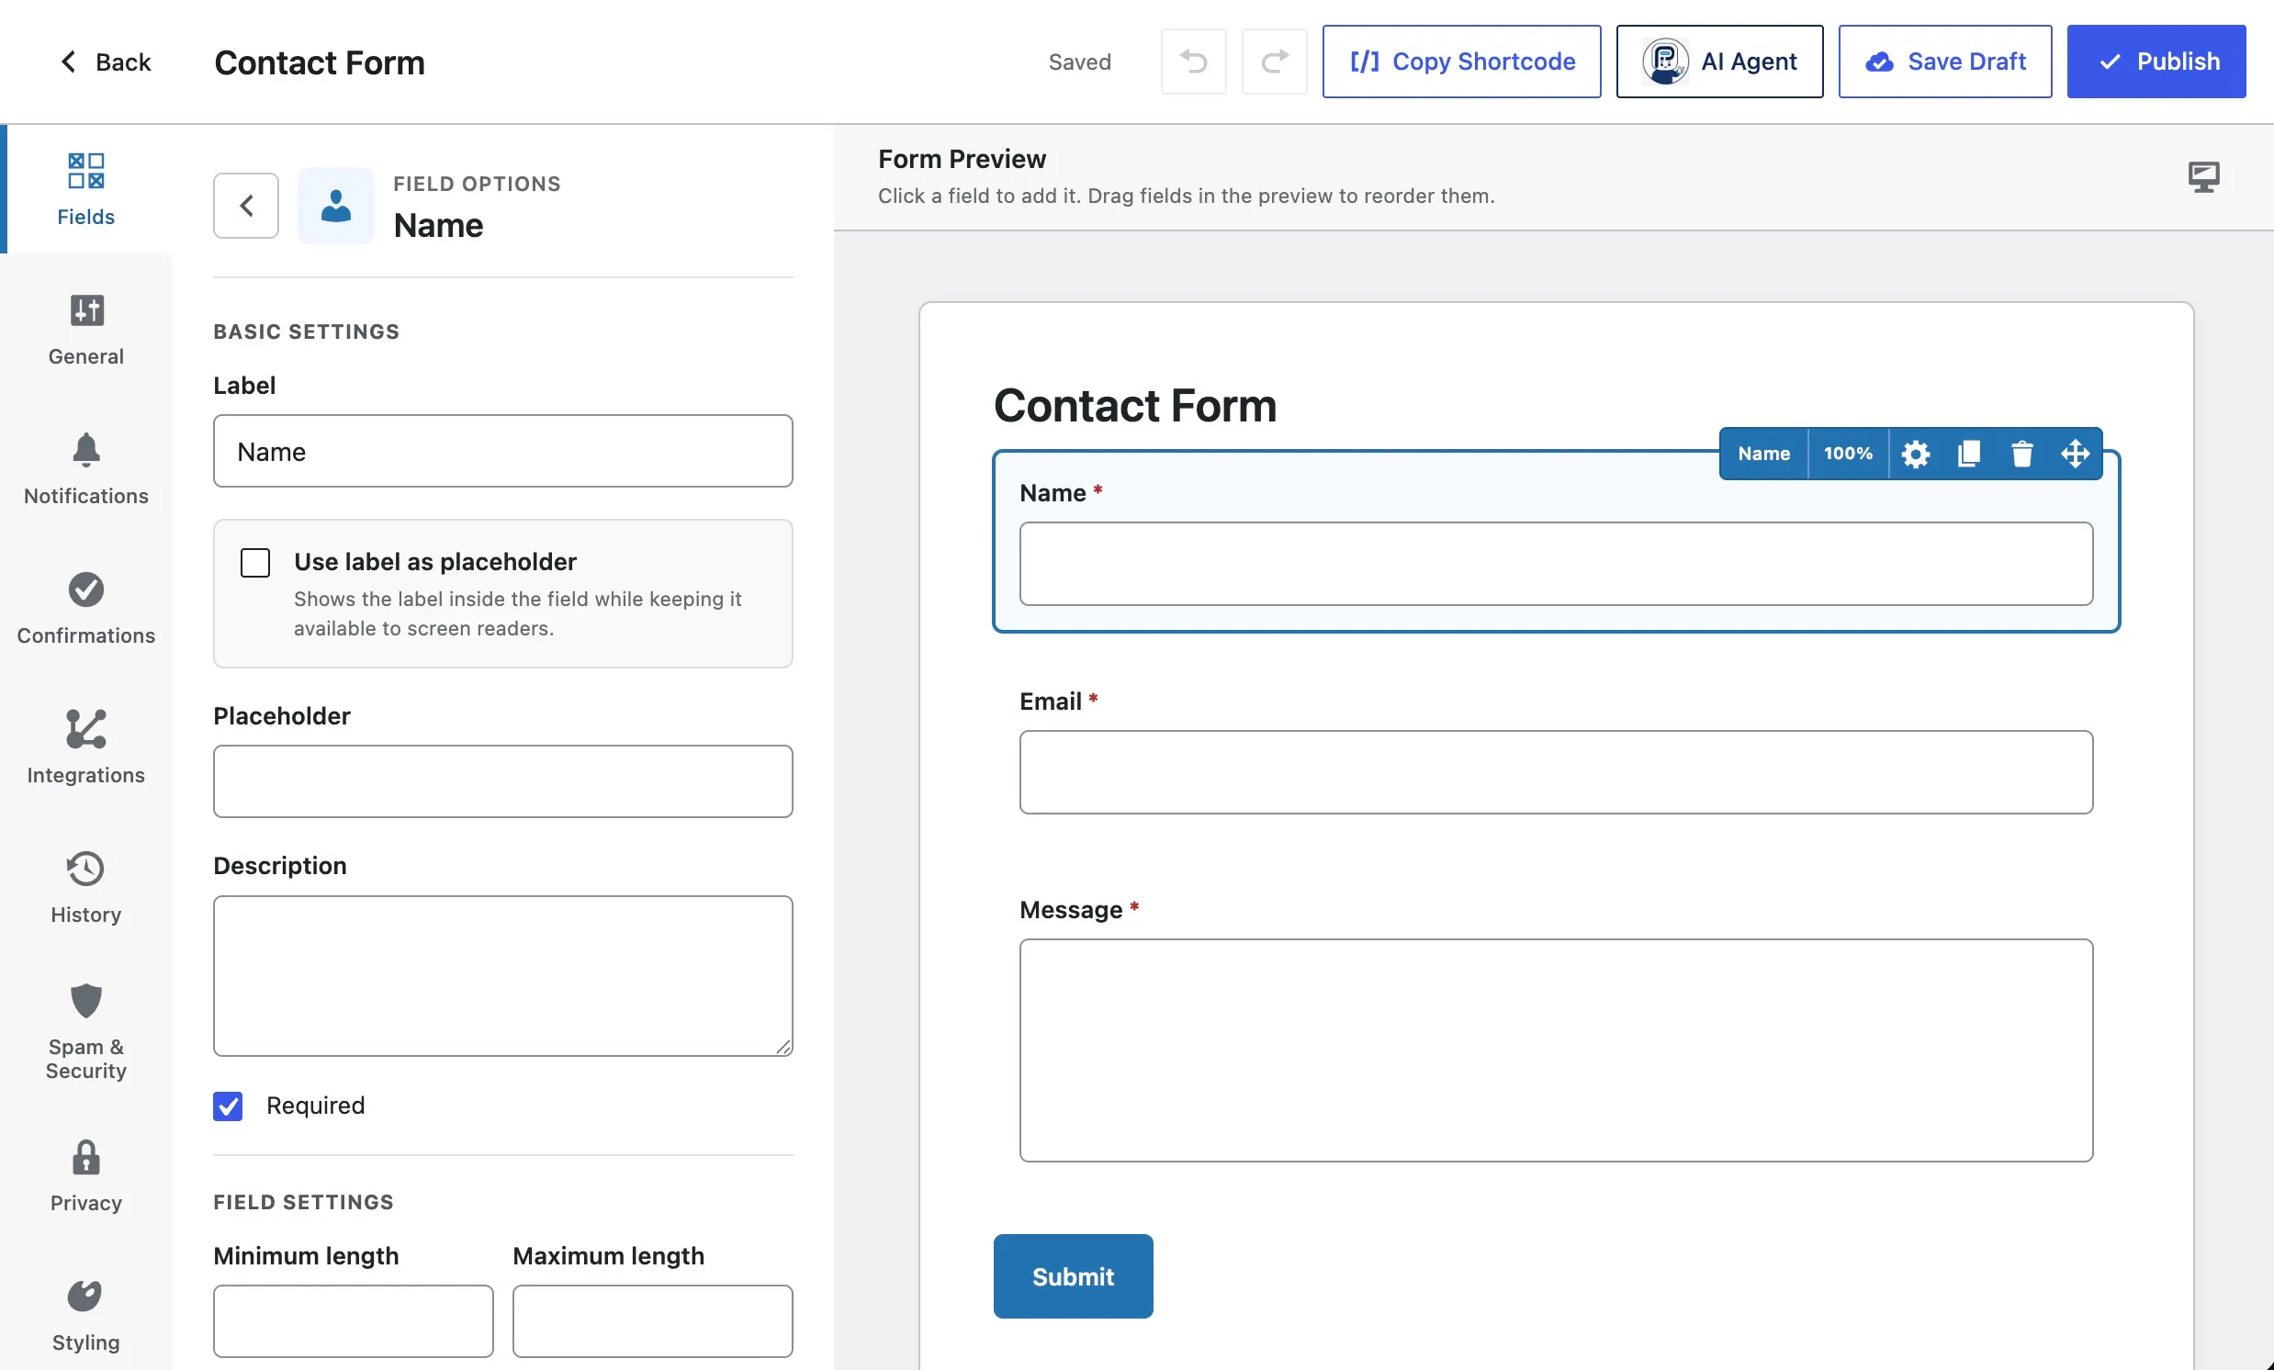The height and width of the screenshot is (1370, 2274).
Task: Duplicate the Name field with copy icon
Action: pos(1968,454)
